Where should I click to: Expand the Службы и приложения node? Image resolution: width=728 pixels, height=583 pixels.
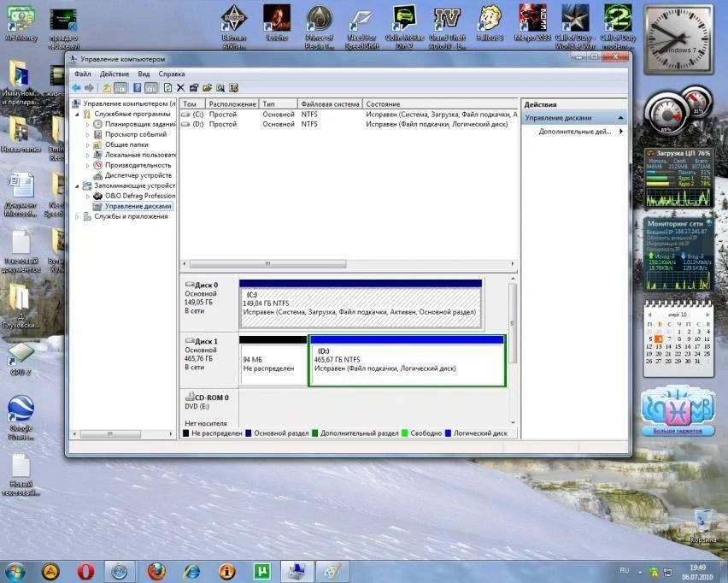click(x=77, y=216)
